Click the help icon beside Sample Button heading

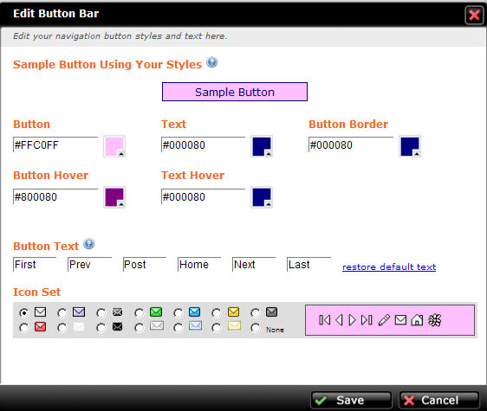click(x=211, y=62)
